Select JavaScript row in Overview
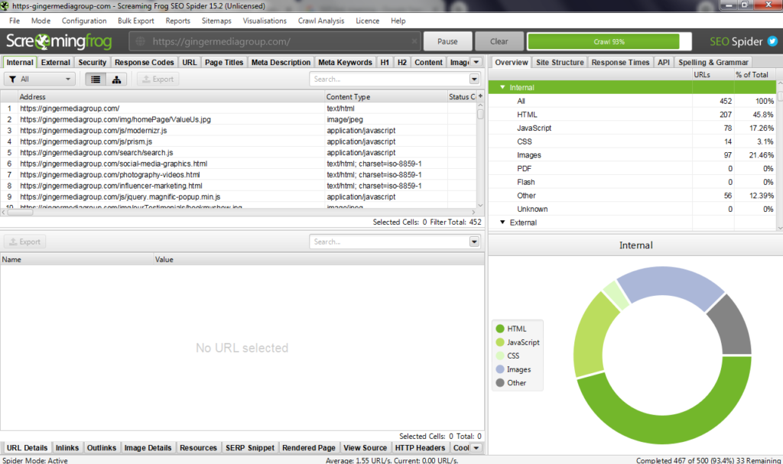Screen dimensions: 783x464 (632, 128)
